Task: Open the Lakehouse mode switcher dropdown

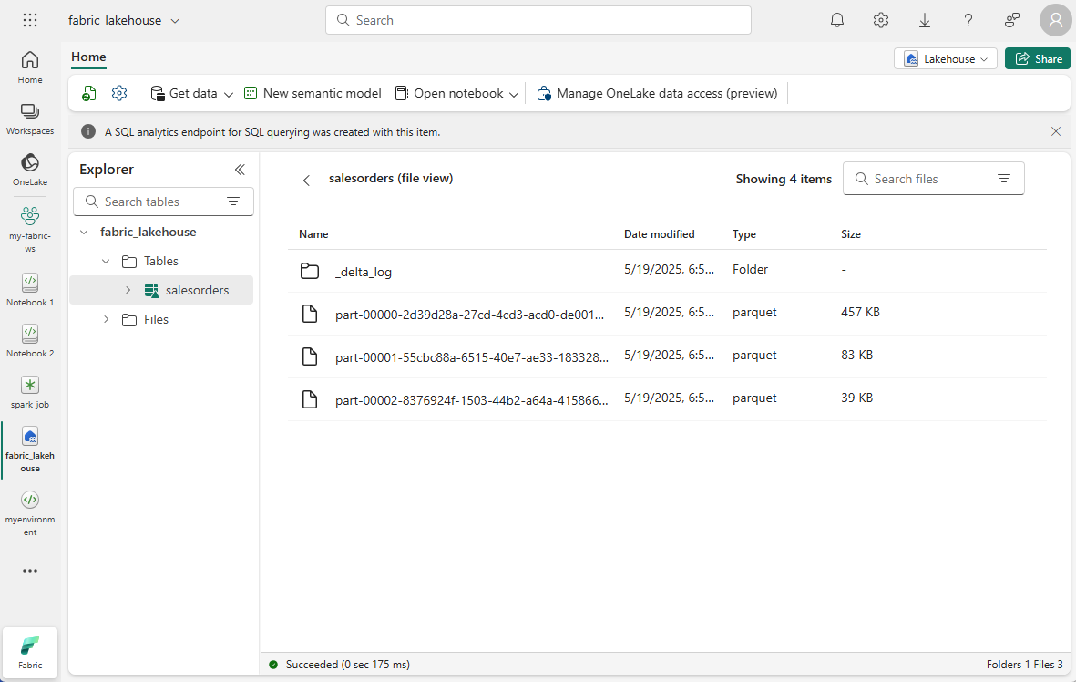Action: (x=946, y=59)
